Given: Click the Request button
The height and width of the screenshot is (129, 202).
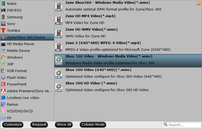Looking at the screenshot, I should pos(39,125).
